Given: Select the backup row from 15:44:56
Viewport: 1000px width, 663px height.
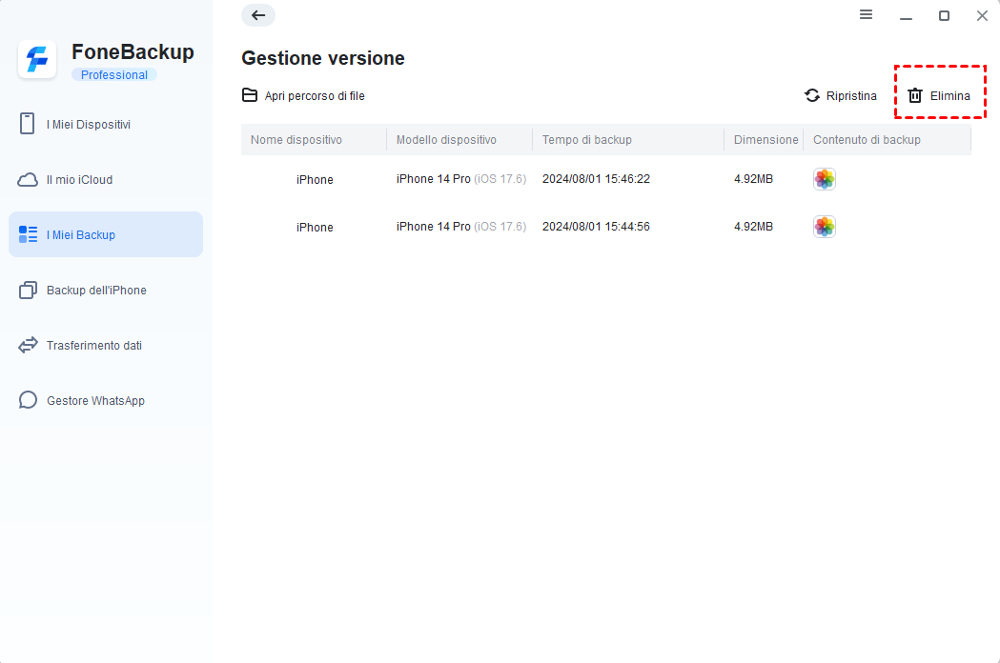Looking at the screenshot, I should coord(596,227).
